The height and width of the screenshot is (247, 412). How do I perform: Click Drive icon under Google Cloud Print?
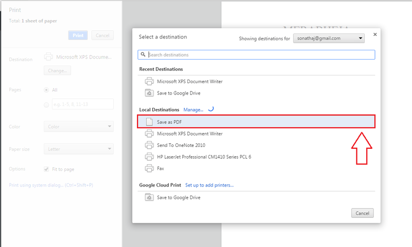click(x=149, y=197)
